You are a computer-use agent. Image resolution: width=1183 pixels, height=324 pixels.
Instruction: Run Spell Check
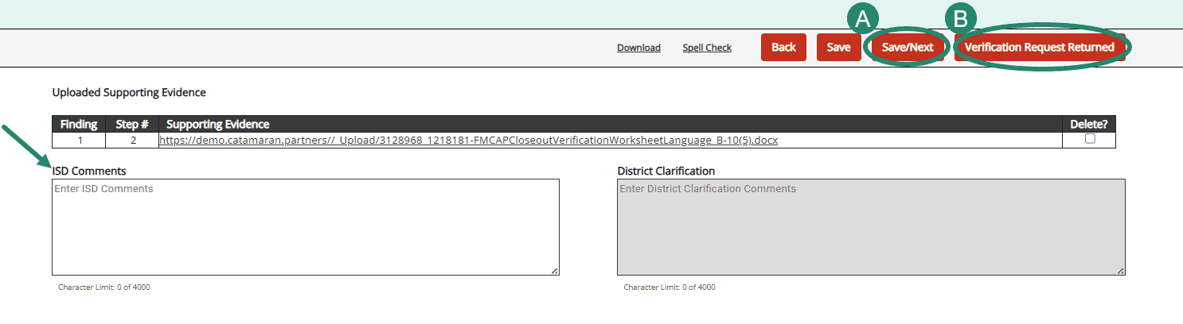(707, 48)
